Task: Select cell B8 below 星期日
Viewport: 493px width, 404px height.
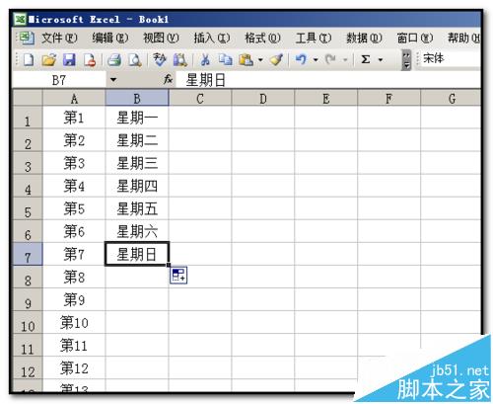Action: 137,277
